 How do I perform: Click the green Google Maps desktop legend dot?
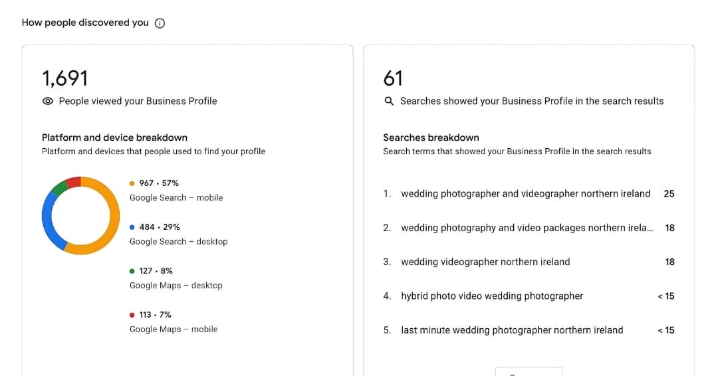coord(132,271)
